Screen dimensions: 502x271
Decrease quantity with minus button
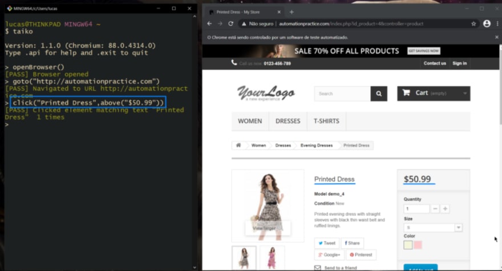[435, 209]
